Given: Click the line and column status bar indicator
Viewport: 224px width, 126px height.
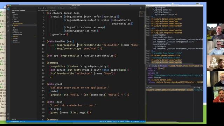Looking at the screenshot, I should [x=103, y=121].
